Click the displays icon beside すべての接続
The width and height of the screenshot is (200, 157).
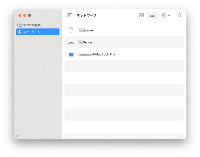point(20,25)
